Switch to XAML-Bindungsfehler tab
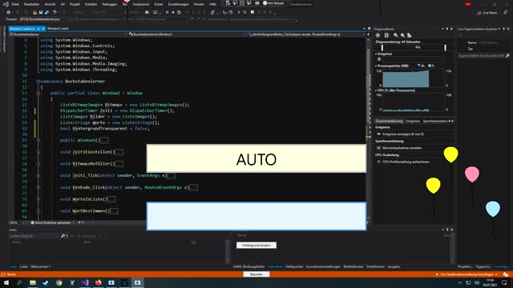513x288 pixels. tap(248, 266)
